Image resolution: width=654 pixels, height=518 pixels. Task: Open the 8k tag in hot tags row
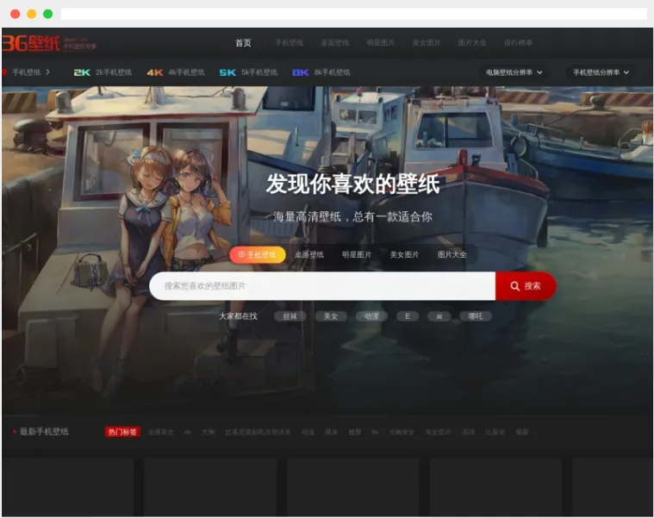[x=375, y=432]
